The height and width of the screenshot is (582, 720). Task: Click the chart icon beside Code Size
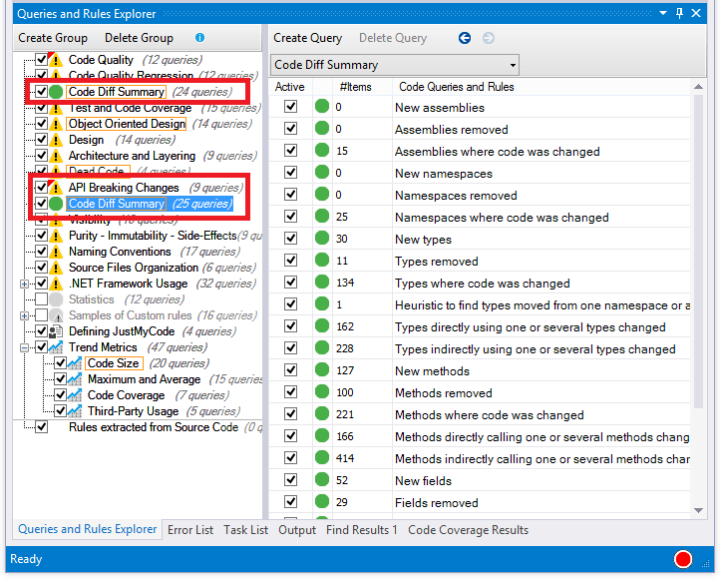click(75, 363)
